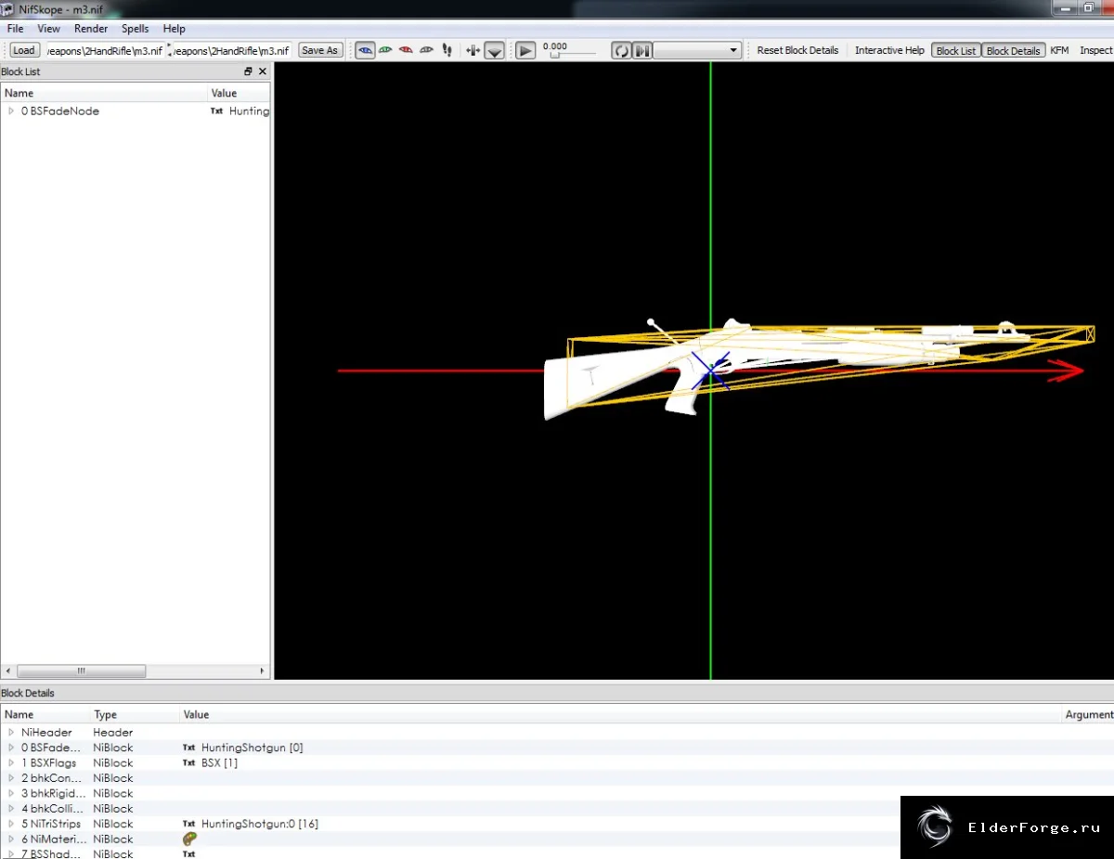The height and width of the screenshot is (859, 1114).
Task: Click the material palette icon in NiMaterial row
Action: [190, 839]
